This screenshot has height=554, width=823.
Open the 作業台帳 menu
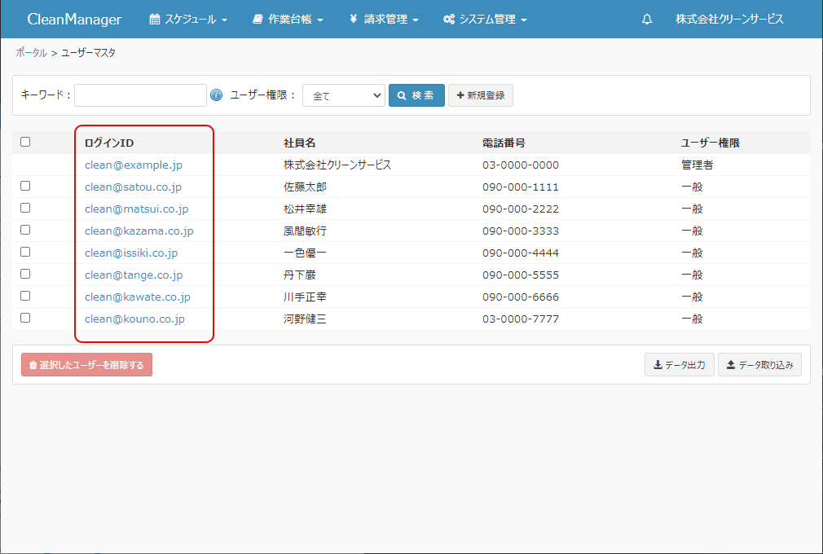(288, 20)
